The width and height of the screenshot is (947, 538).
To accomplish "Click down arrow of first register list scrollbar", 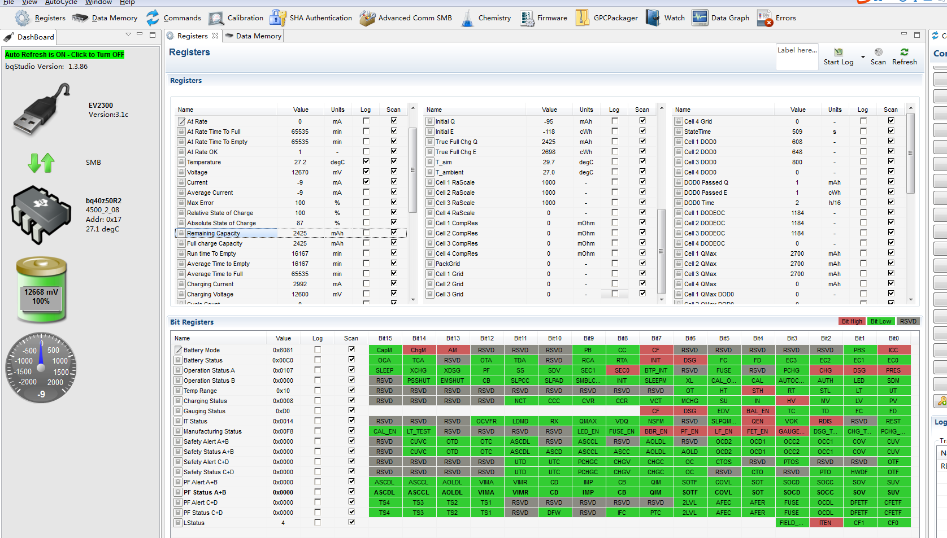I will click(413, 300).
